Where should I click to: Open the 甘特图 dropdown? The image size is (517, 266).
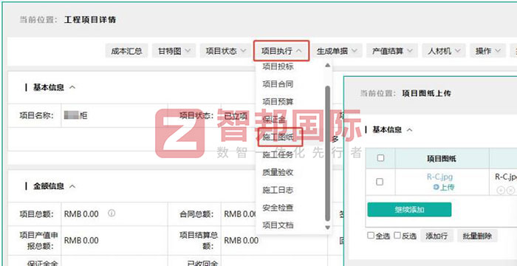[x=174, y=51]
